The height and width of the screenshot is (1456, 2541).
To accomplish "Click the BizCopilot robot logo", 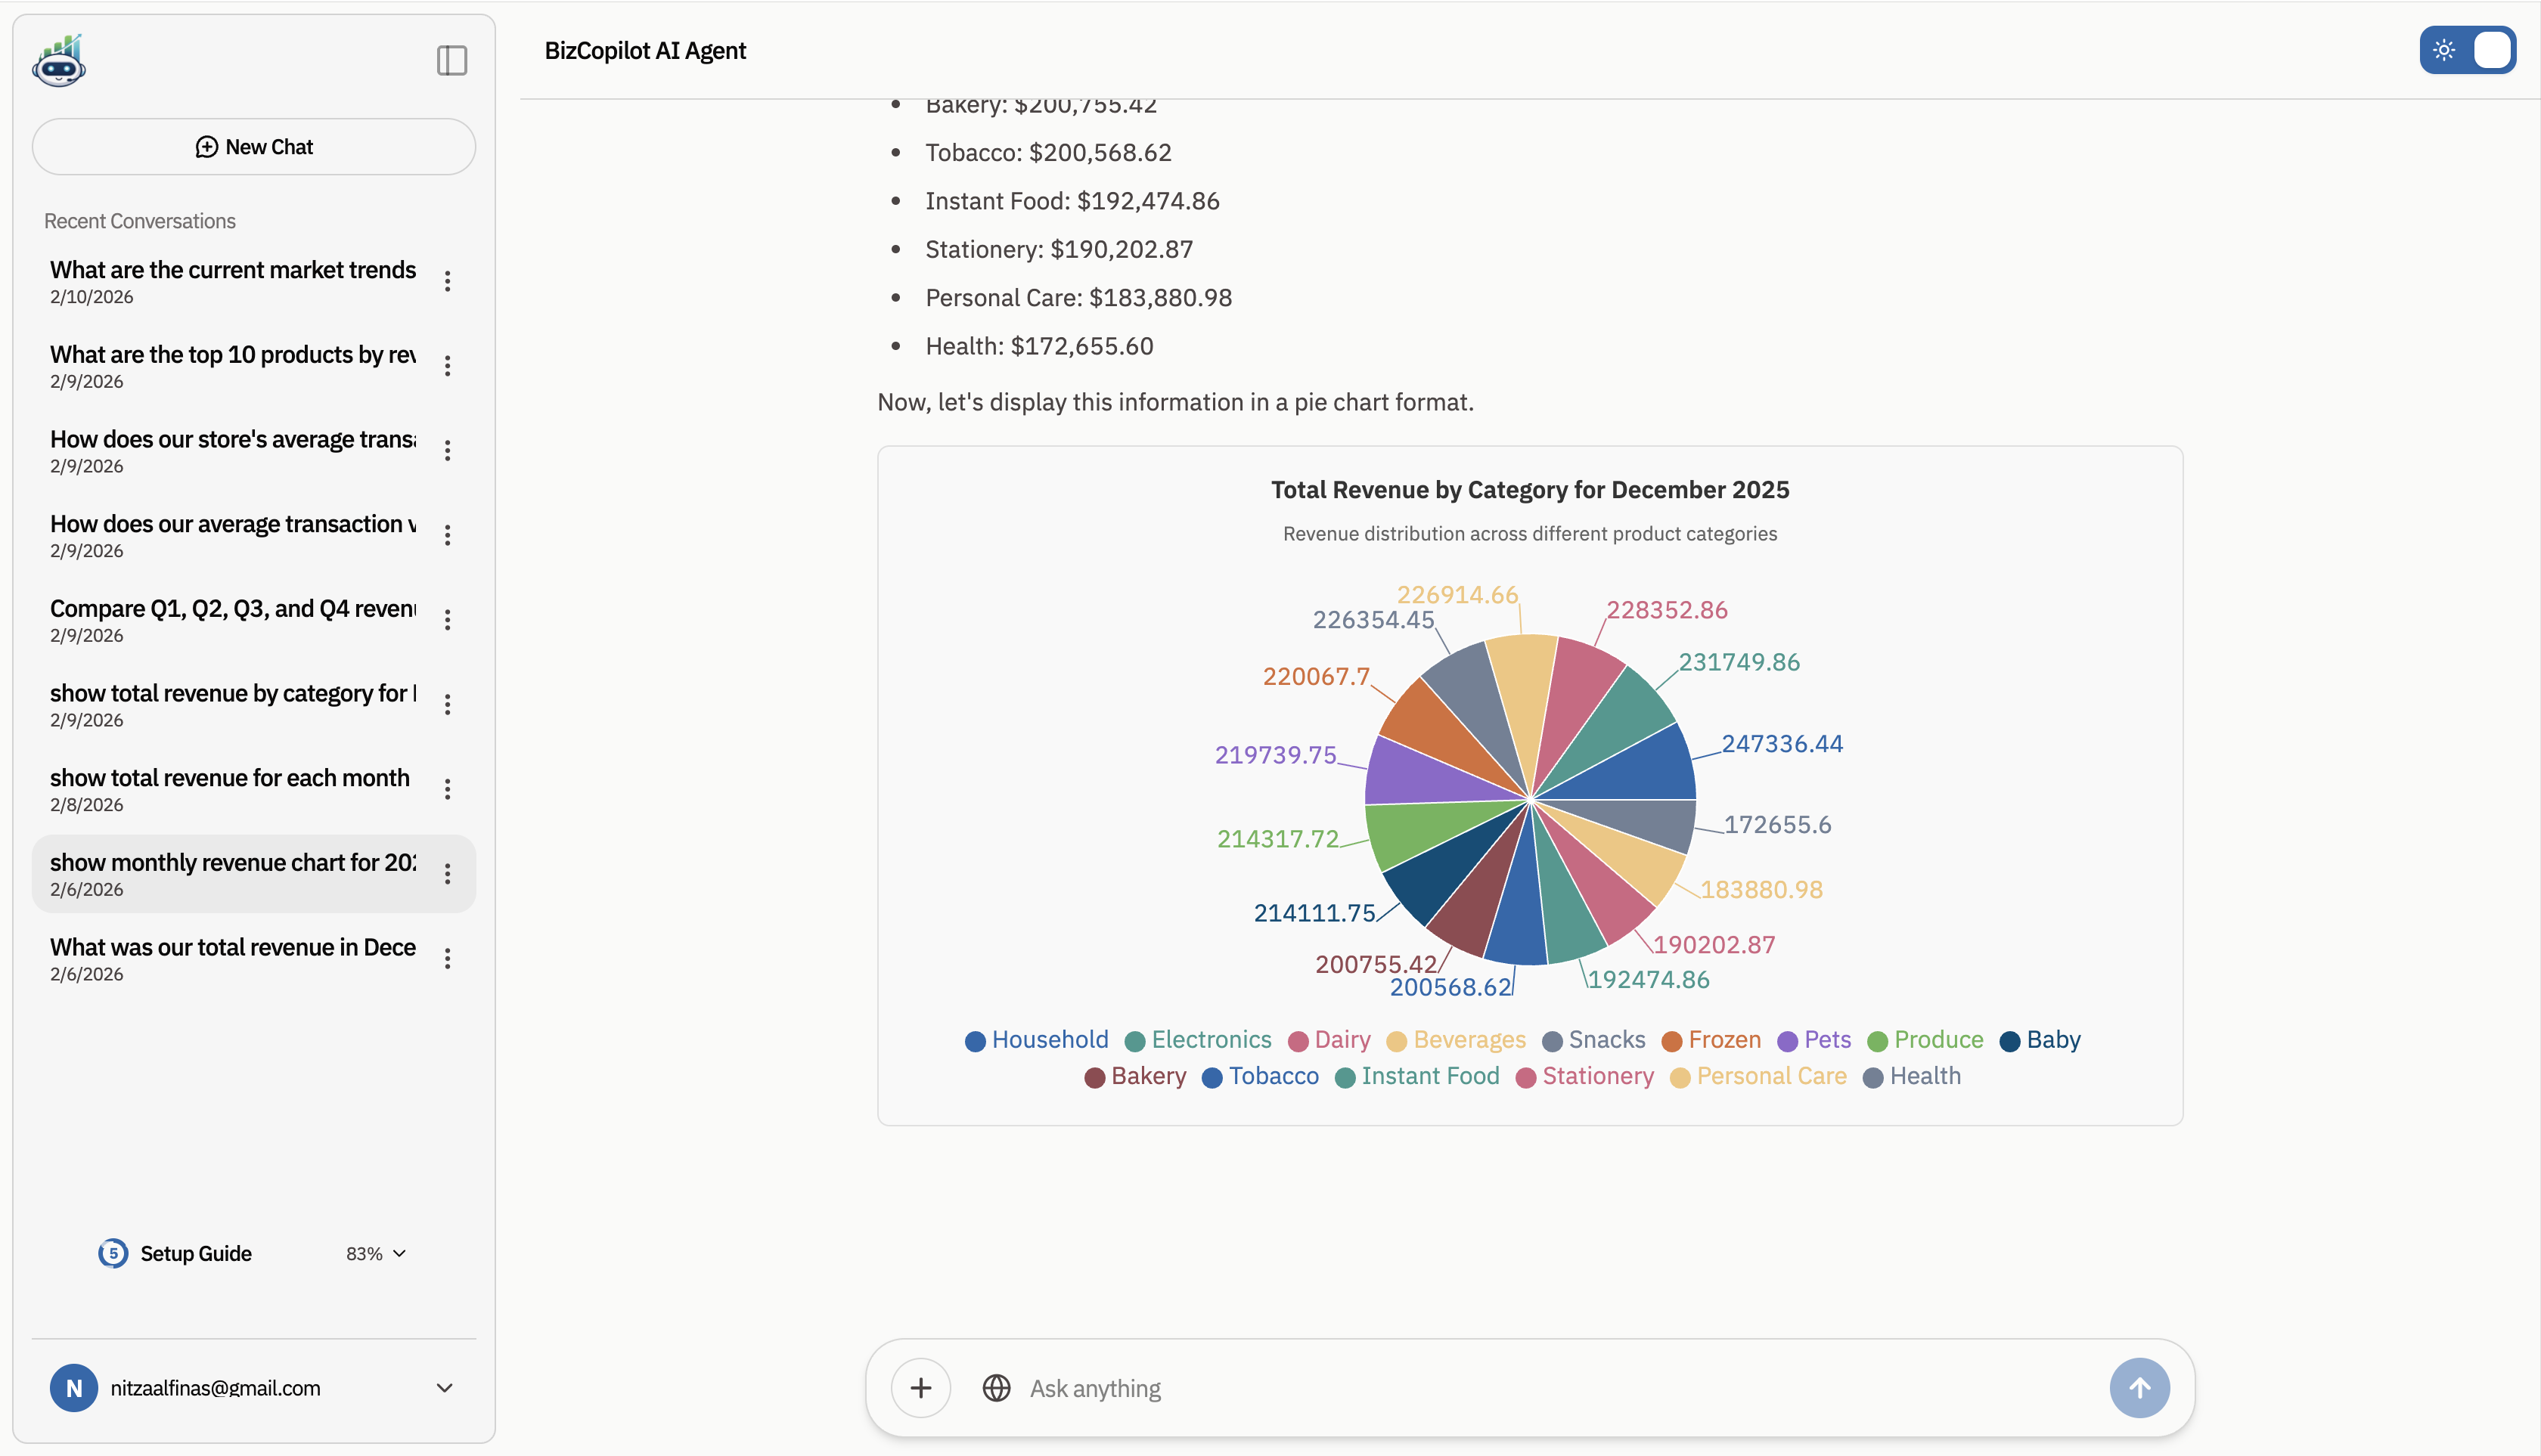I will click(59, 61).
